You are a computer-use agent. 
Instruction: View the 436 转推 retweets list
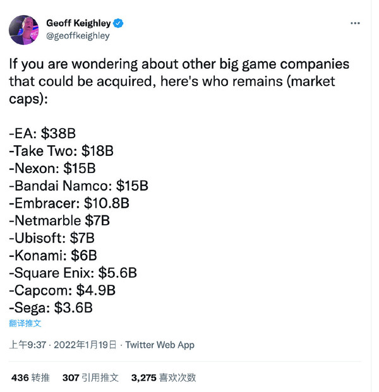(x=30, y=377)
